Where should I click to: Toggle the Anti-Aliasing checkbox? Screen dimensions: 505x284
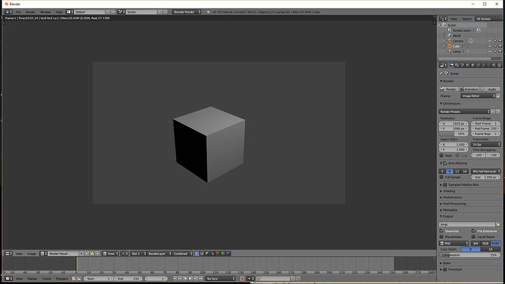pos(445,163)
